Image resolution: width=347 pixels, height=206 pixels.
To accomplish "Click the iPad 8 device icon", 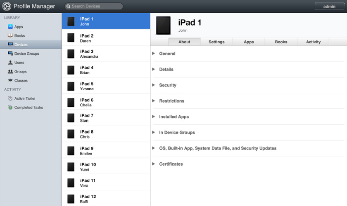I will [x=71, y=134].
